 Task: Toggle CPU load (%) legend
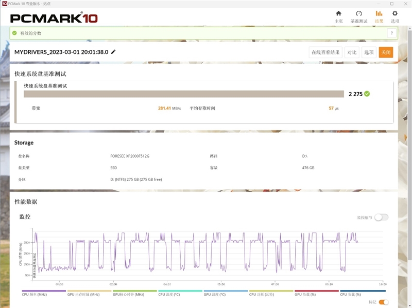click(x=363, y=293)
